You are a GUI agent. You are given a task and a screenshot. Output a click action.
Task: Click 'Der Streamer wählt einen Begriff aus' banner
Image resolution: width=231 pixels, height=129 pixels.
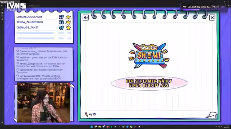pos(149,83)
